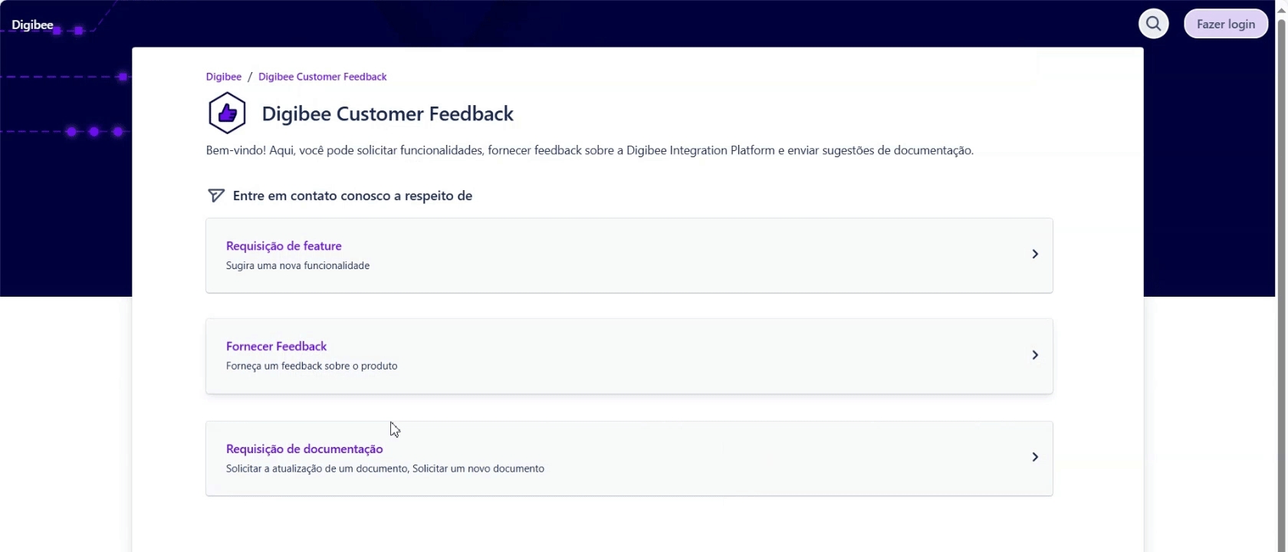Click "Sugira uma nova funcionalidade" description
1288x552 pixels.
coord(297,266)
